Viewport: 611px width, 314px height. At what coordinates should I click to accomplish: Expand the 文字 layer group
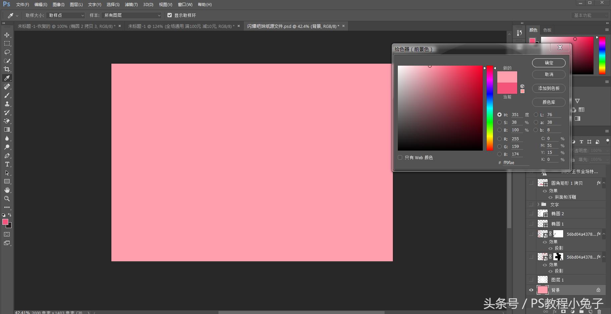coord(538,205)
